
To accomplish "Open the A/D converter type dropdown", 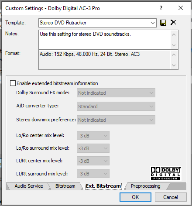I will point(116,106).
